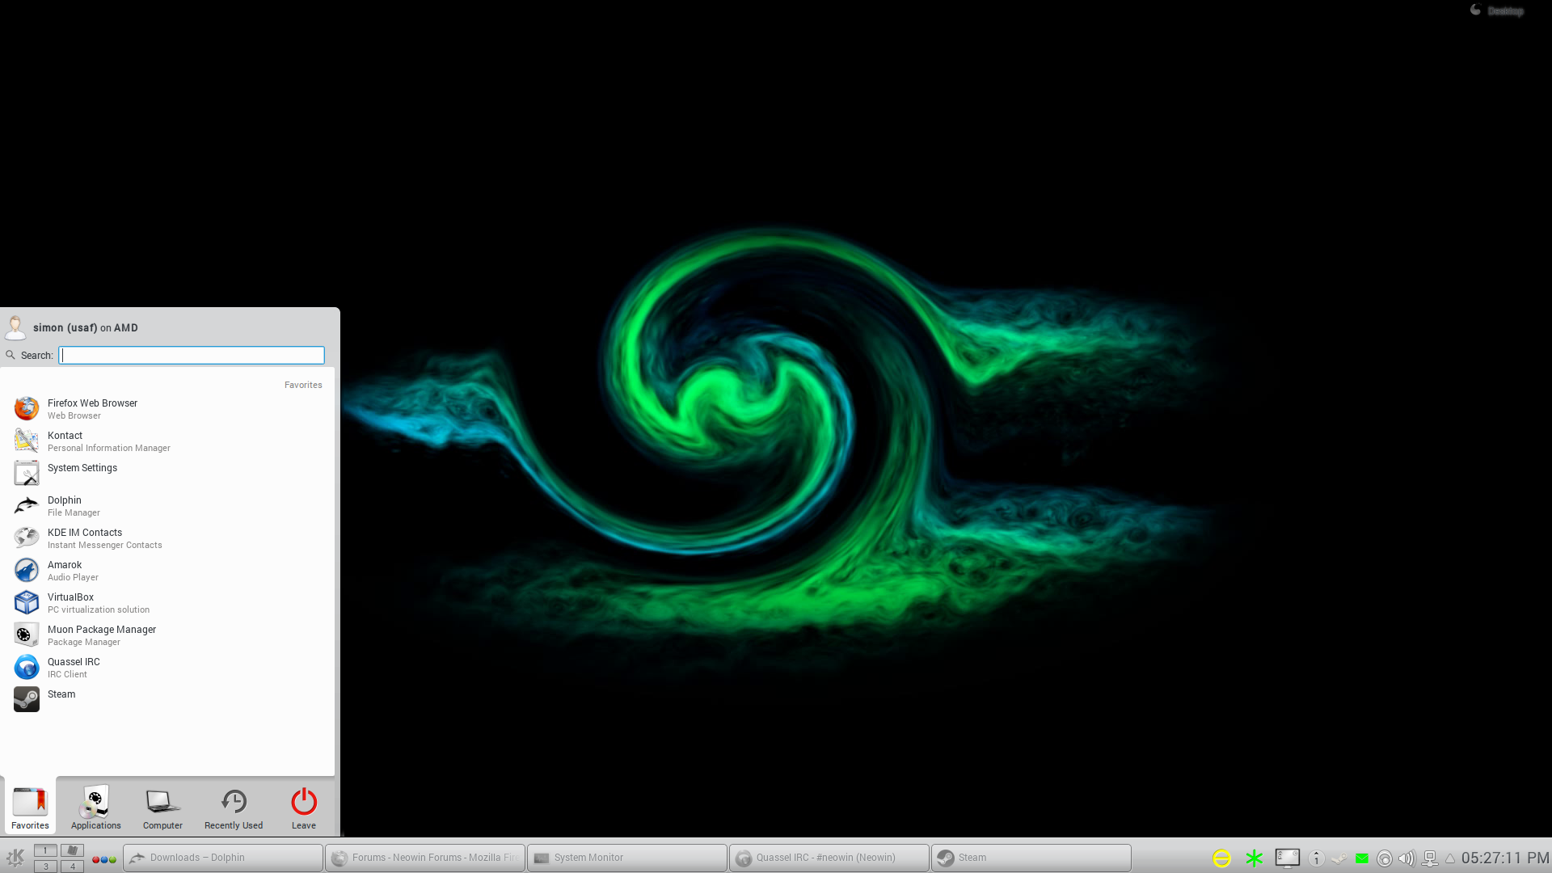Open the Desktop toolbox in corner
Image resolution: width=1552 pixels, height=873 pixels.
point(1497,11)
